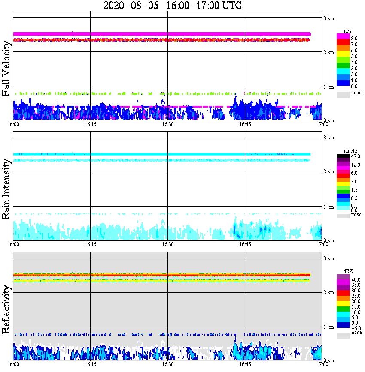Click the 8.0 value in the m/s legend
Viewport: 365px width, 372px height.
(354, 39)
